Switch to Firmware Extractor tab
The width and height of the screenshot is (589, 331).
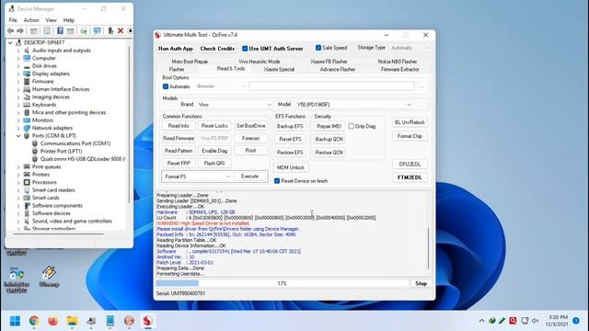(400, 70)
